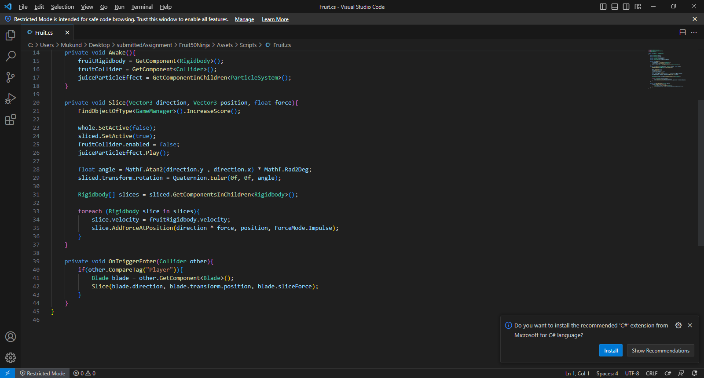The height and width of the screenshot is (378, 704).
Task: Expand the Mukund breadcrumb
Action: click(71, 45)
